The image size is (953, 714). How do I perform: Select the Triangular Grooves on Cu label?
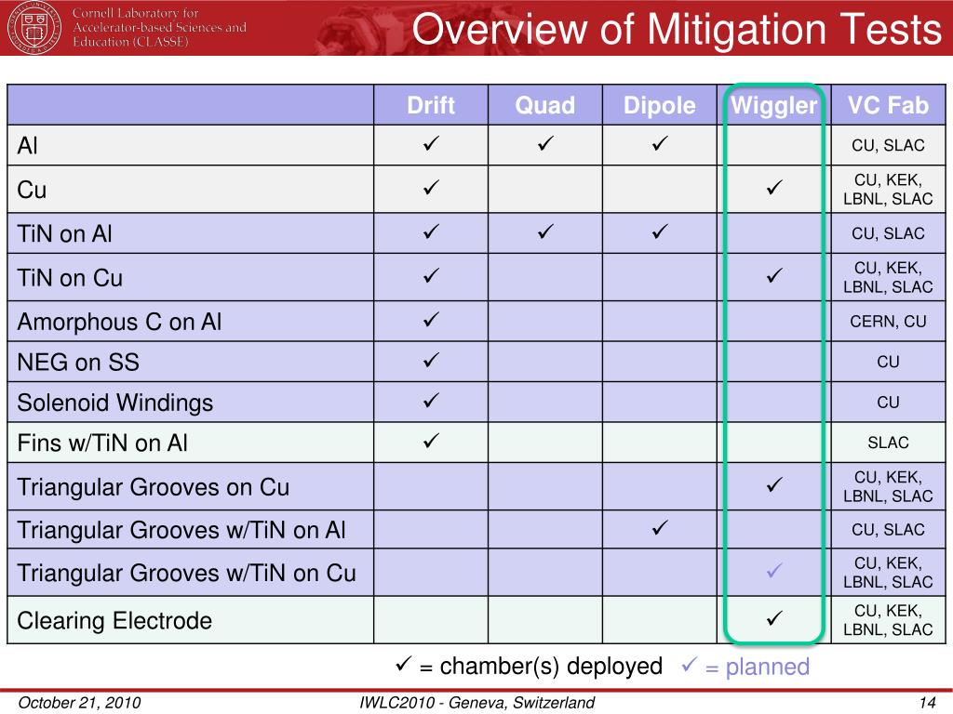[x=154, y=487]
